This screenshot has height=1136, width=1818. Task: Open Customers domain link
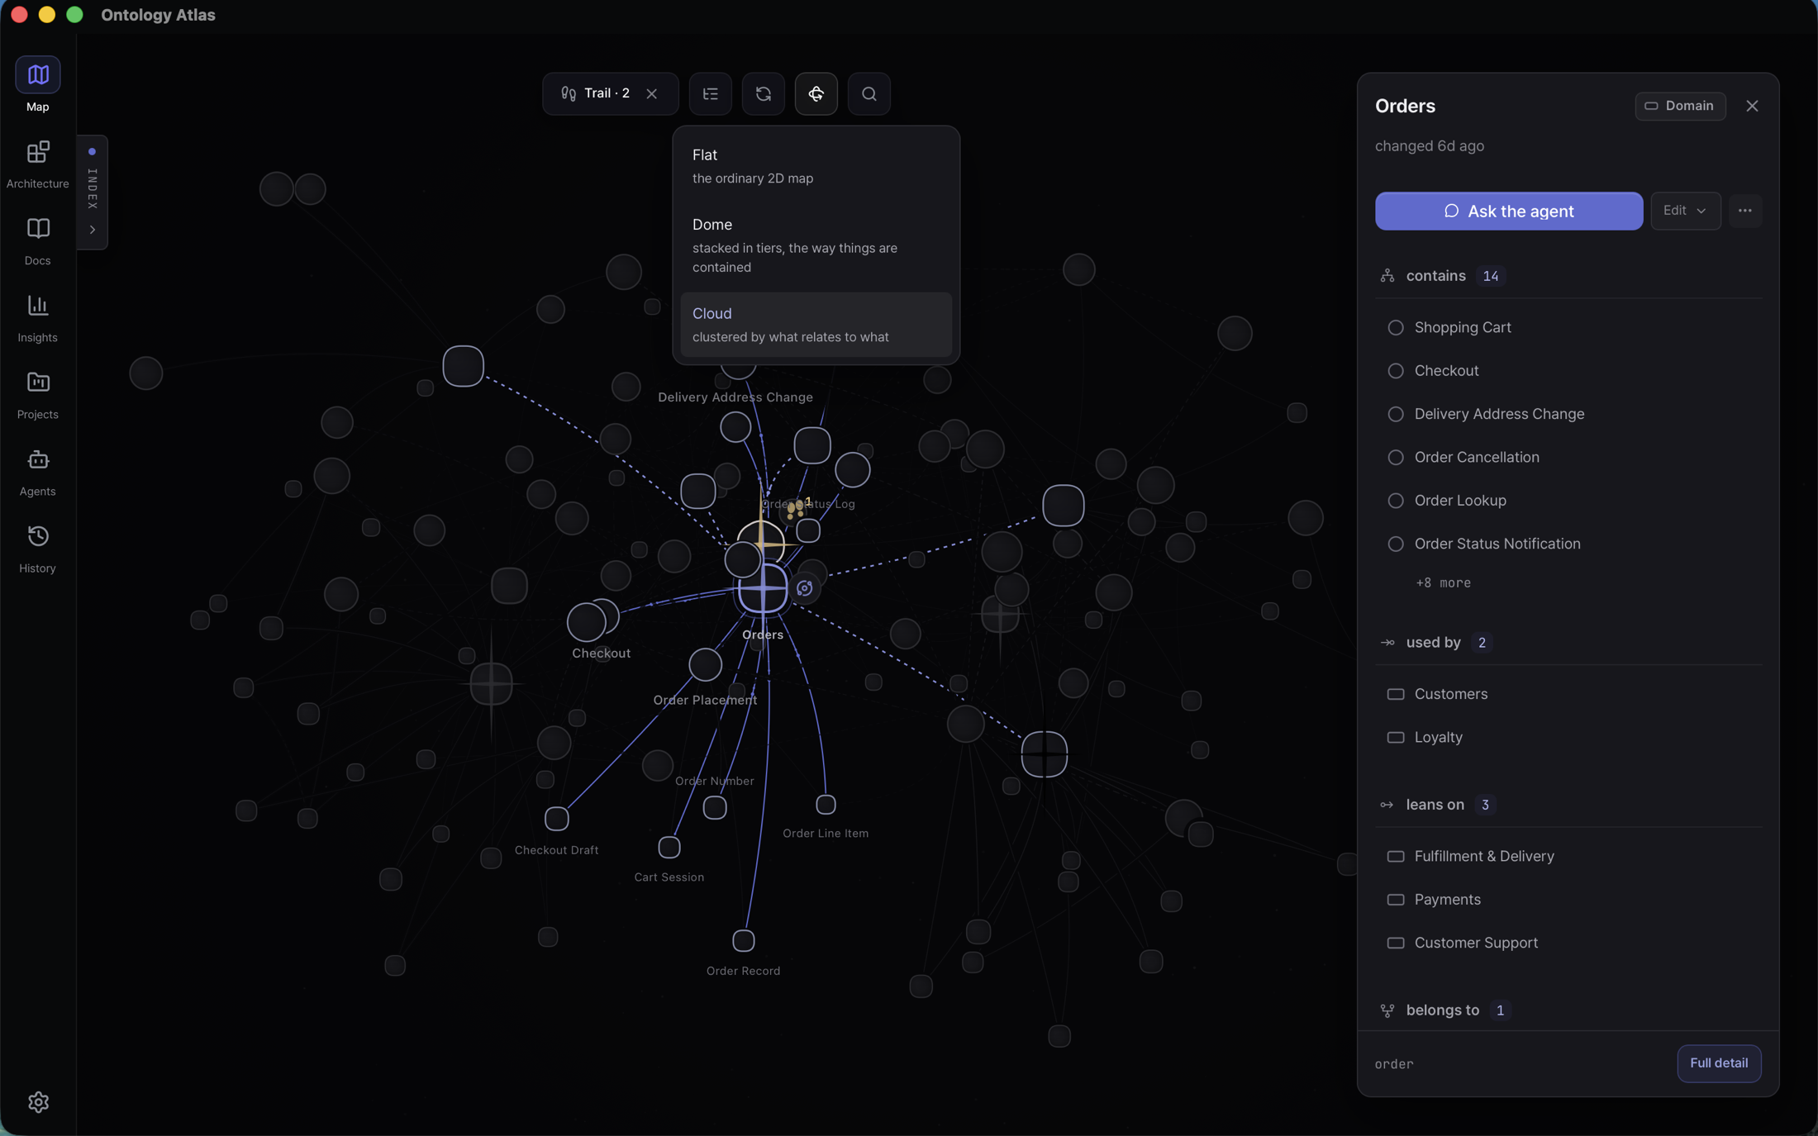click(x=1568, y=694)
